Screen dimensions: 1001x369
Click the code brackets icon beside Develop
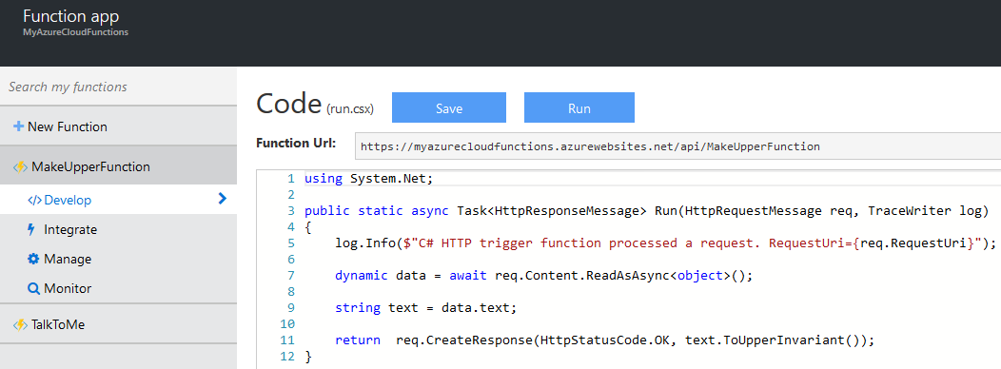pos(34,200)
